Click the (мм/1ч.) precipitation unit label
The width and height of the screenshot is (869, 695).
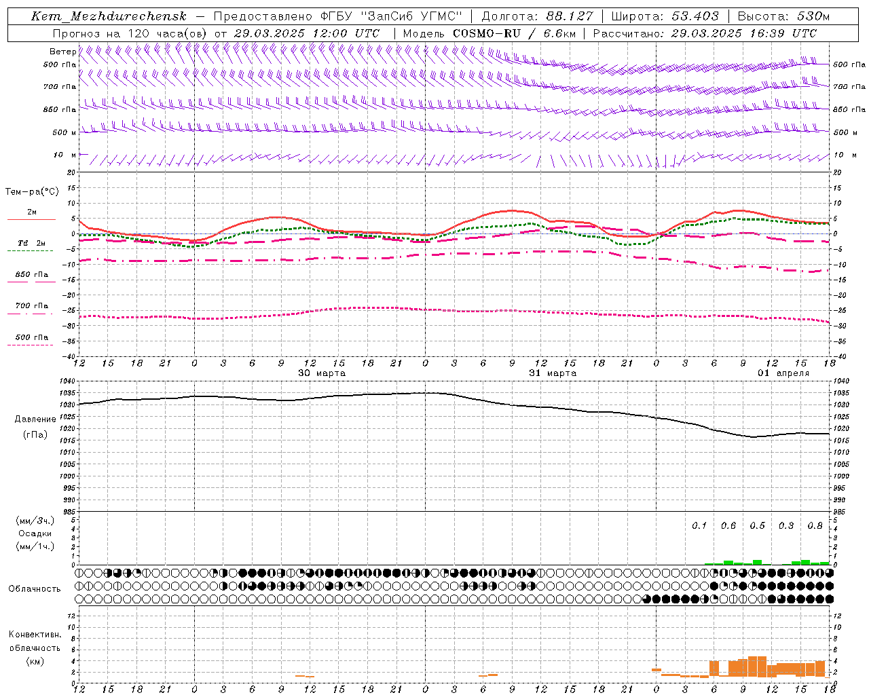35,546
